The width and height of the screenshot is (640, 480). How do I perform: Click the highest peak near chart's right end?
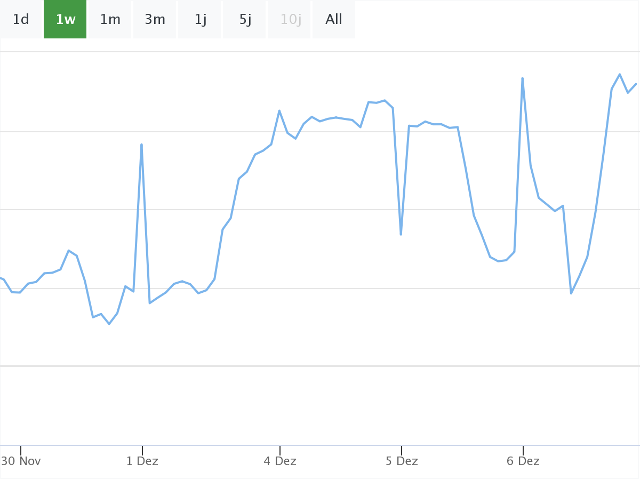coord(619,74)
